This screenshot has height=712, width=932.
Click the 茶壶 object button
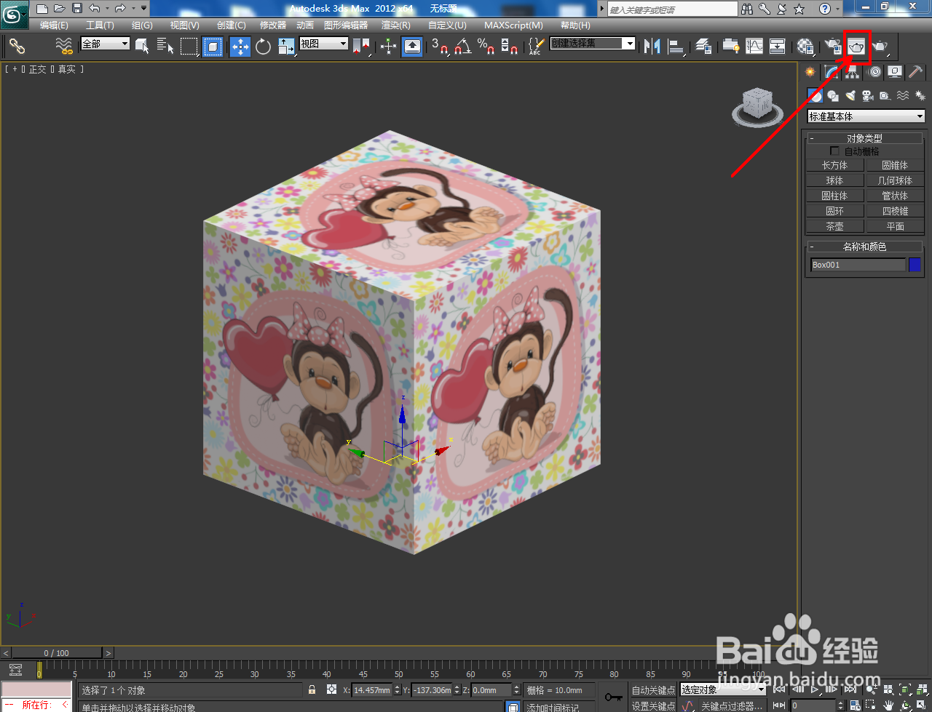tap(834, 226)
